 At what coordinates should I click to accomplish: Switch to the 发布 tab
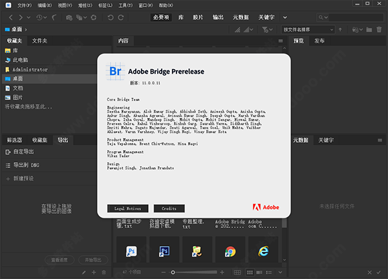point(319,41)
